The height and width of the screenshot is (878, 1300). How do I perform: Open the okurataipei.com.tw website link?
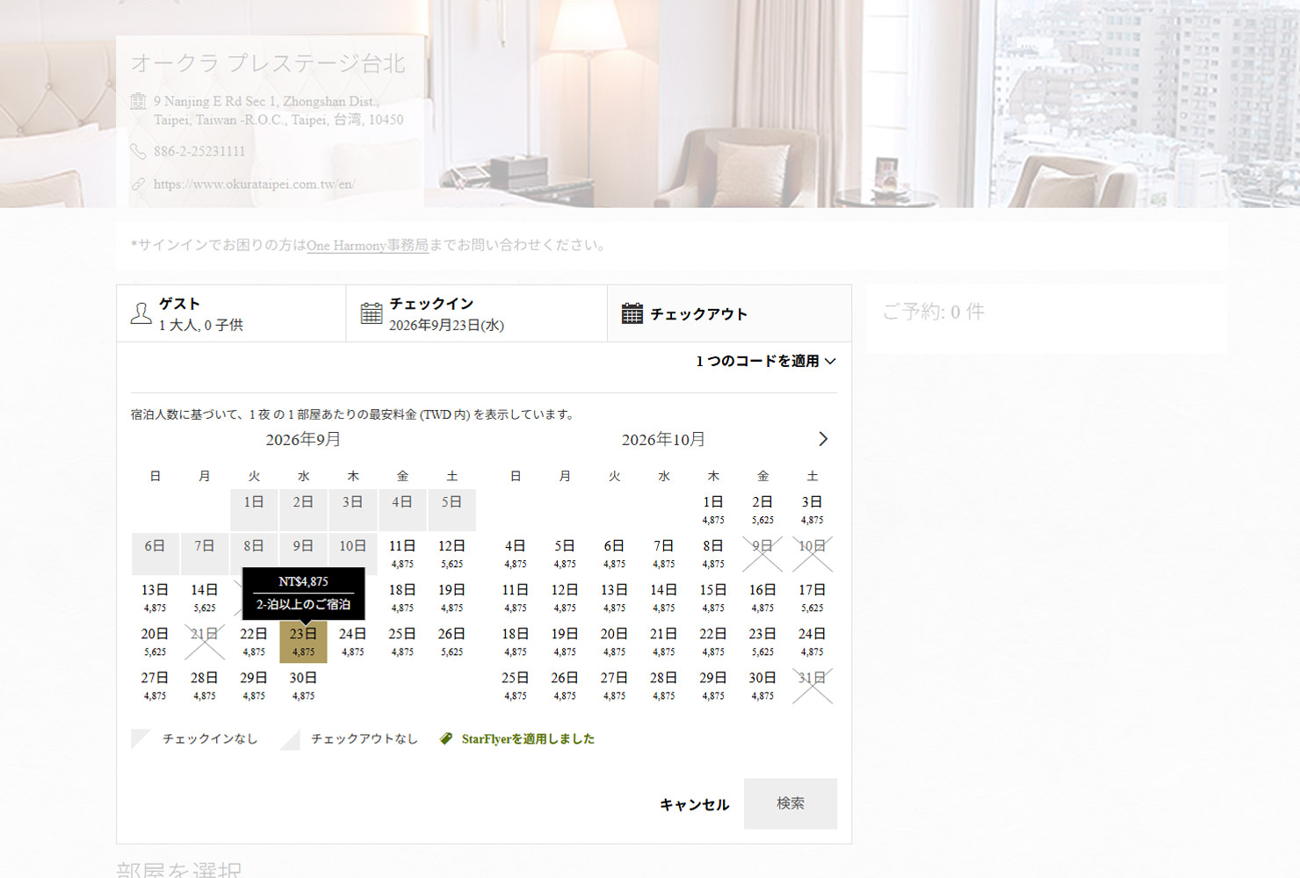click(254, 184)
